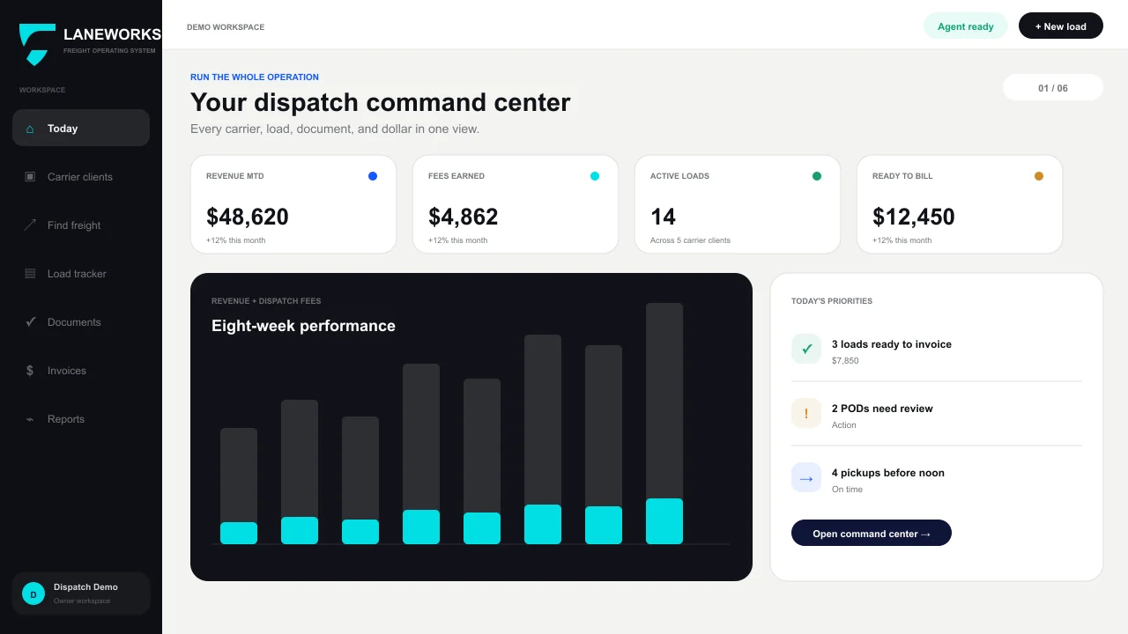Click the 3 loads ready to invoice row
The width and height of the screenshot is (1128, 634).
[937, 349]
